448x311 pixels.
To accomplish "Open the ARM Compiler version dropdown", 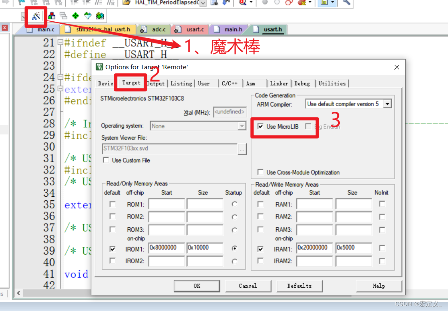I will click(387, 103).
